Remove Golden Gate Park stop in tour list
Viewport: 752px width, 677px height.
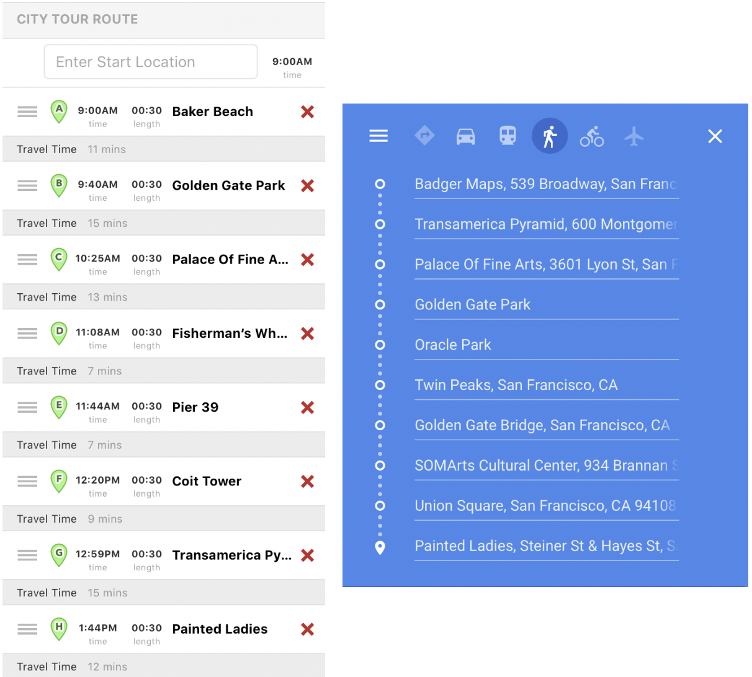point(307,185)
